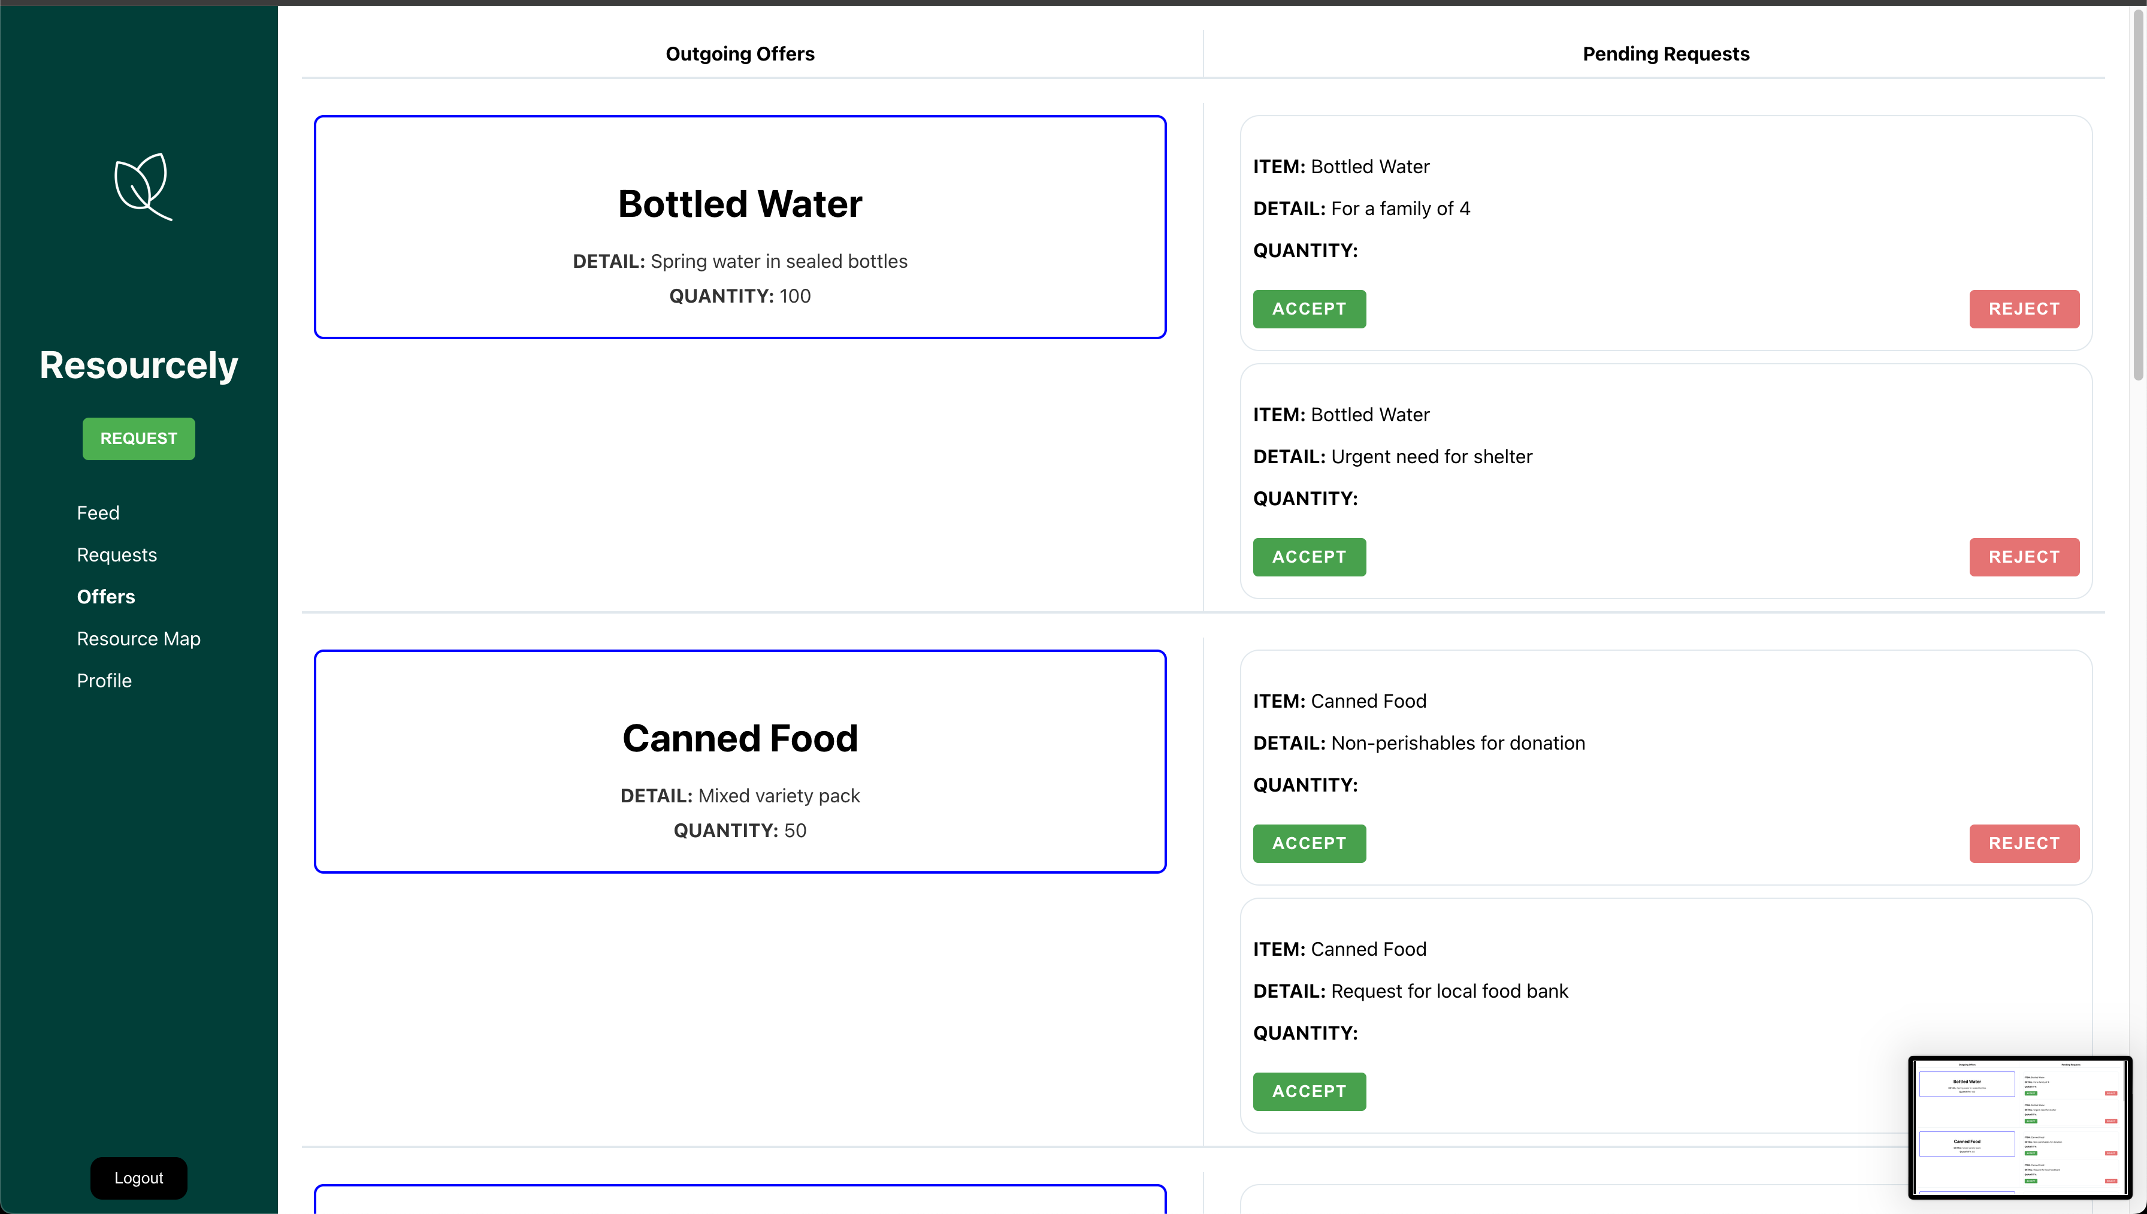The image size is (2147, 1214).
Task: Click the green REQUEST button in sidebar
Action: 138,439
